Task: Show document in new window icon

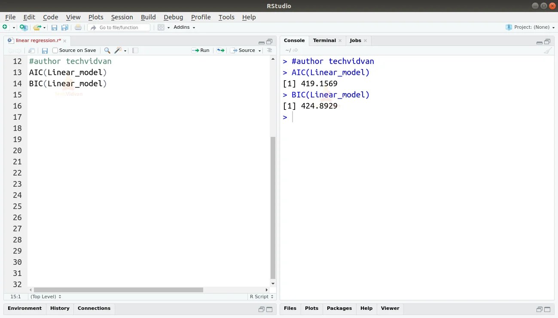Action: (31, 51)
